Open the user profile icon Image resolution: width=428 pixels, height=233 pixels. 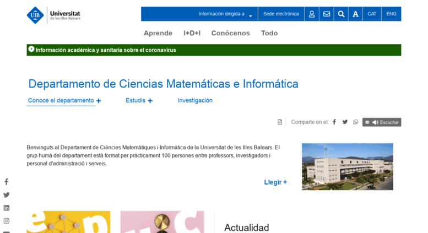pos(312,14)
